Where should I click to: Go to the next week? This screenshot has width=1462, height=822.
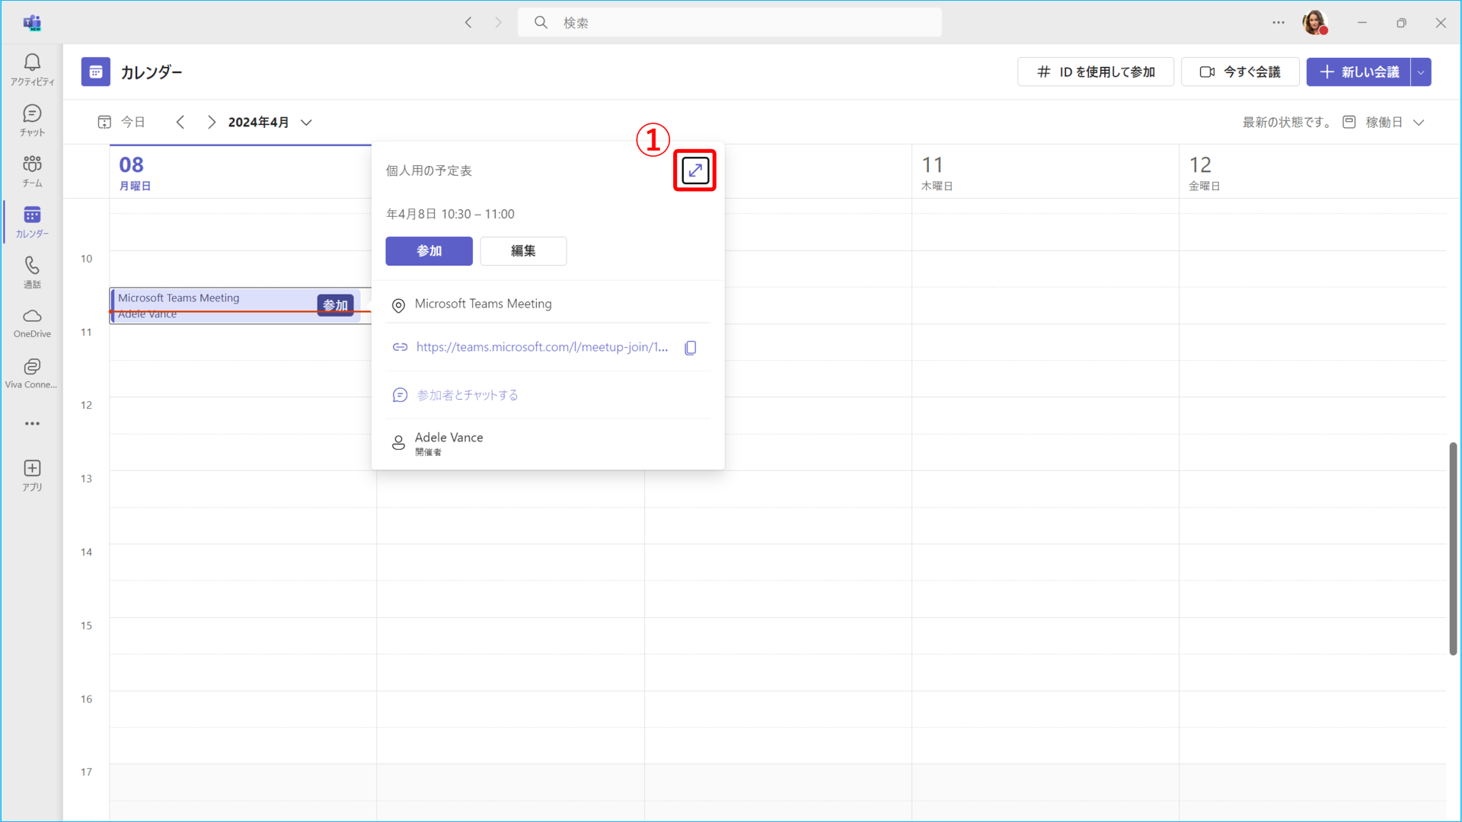click(x=211, y=123)
